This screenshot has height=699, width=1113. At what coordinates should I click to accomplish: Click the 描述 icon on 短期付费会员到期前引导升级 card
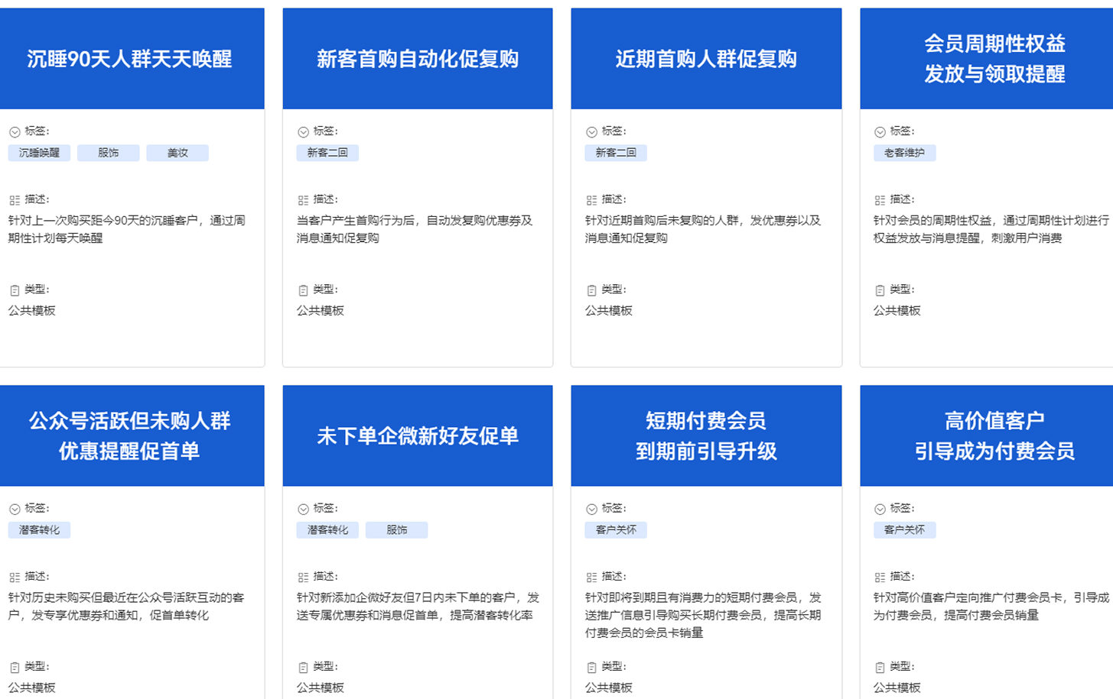(591, 577)
